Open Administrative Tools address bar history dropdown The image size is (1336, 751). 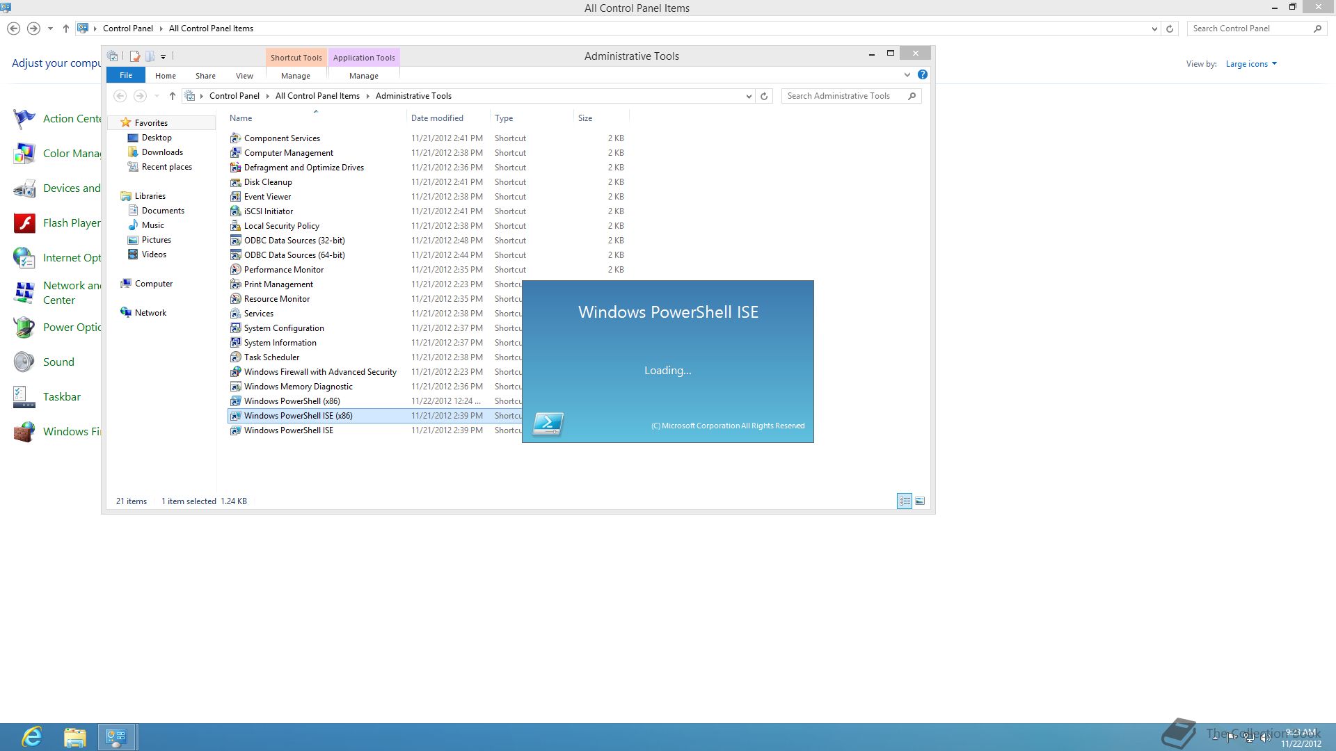coord(749,96)
